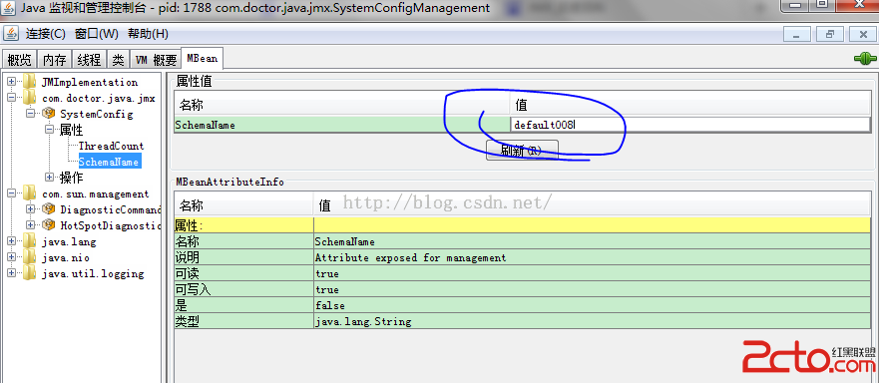The image size is (879, 383).
Task: Click SchemaName value in MBeanAttributeInfo table
Action: pos(592,241)
